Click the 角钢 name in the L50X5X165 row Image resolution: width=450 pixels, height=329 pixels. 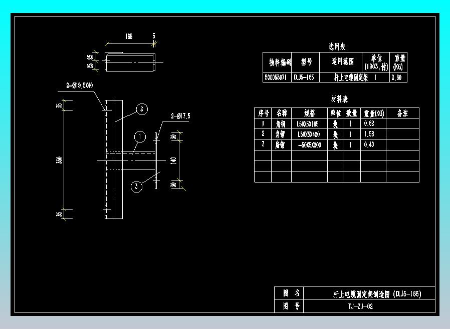pyautogui.click(x=281, y=124)
